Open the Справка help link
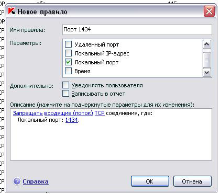The image size is (220, 194). point(36,181)
